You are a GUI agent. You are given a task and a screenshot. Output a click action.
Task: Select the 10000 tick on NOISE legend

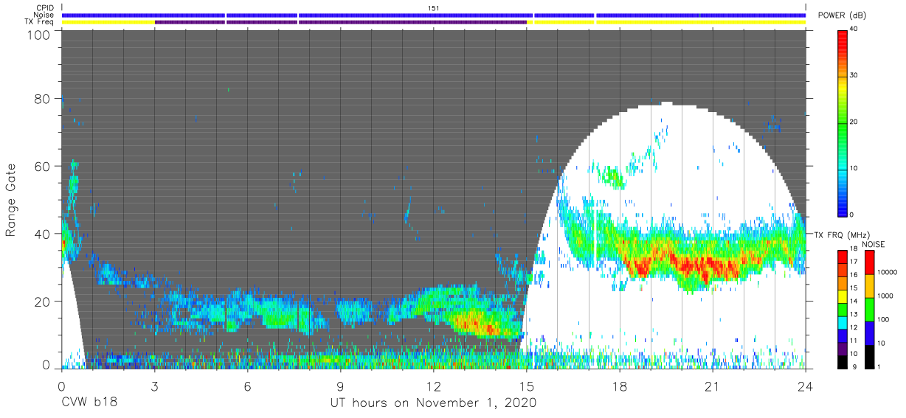click(x=886, y=272)
